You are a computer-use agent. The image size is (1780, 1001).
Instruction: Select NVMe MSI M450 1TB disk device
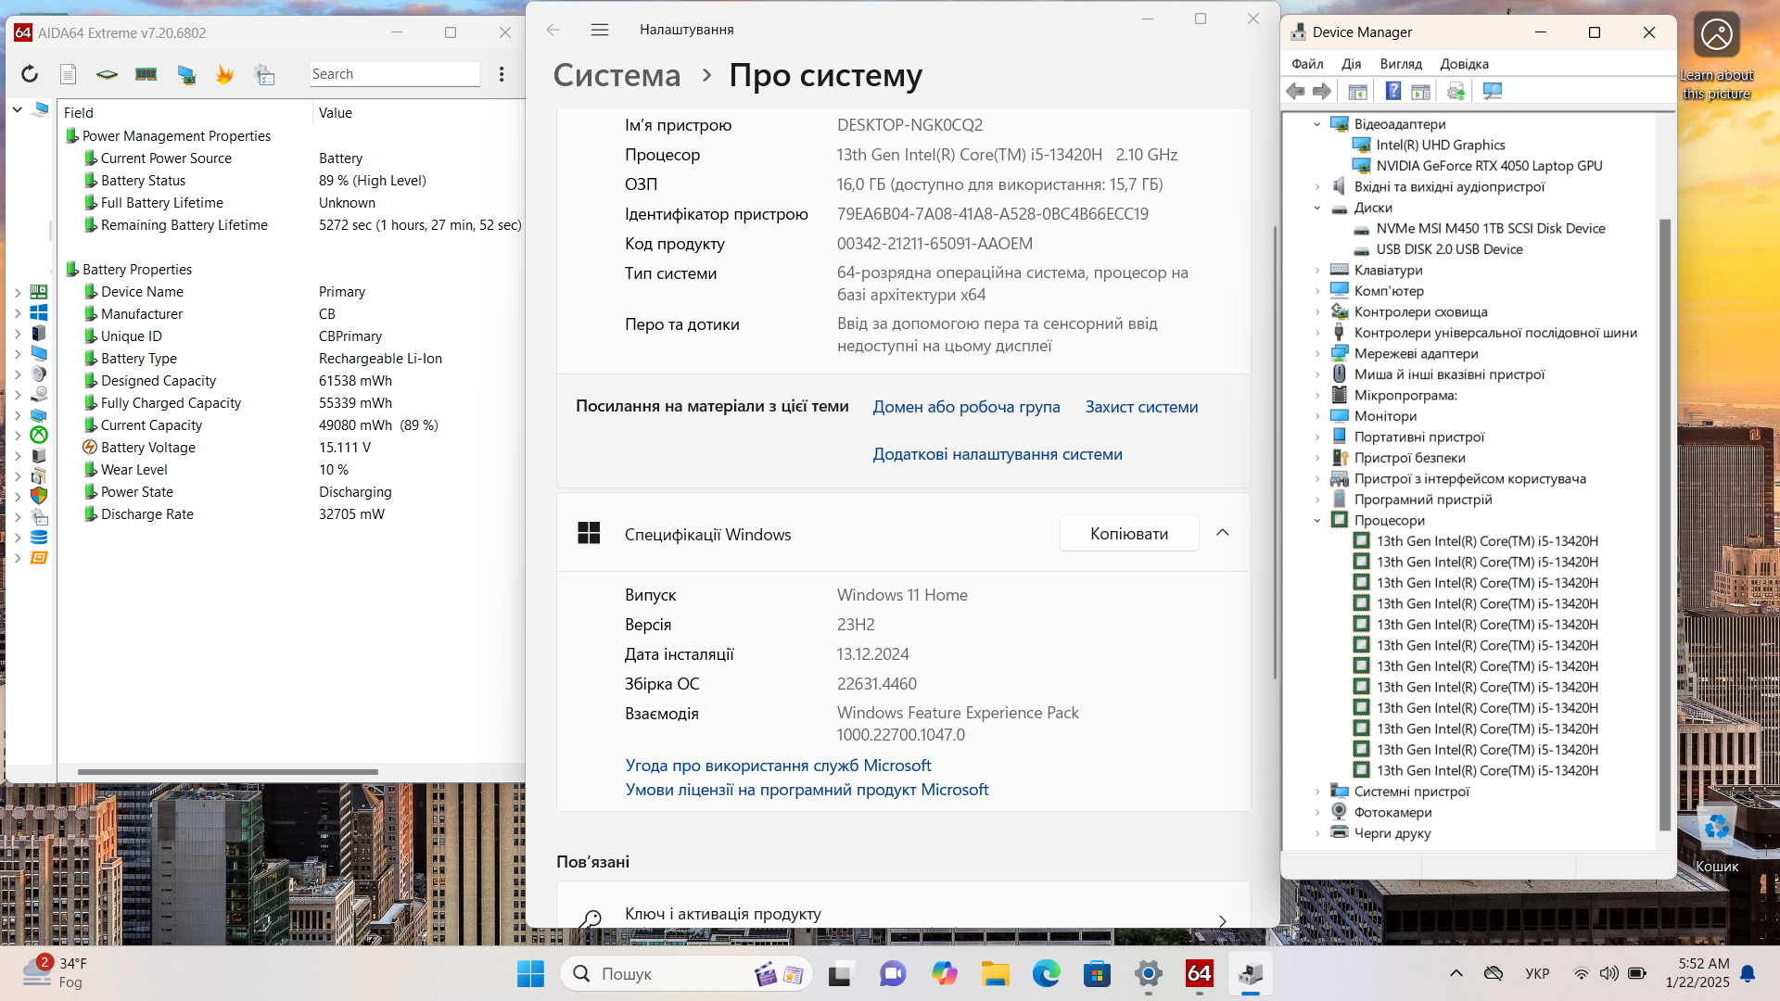coord(1490,228)
